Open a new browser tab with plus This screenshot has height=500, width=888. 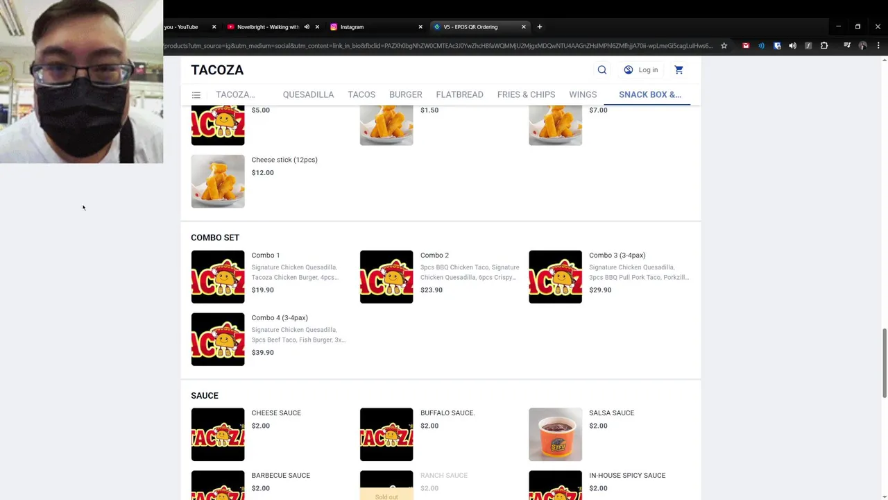point(539,27)
